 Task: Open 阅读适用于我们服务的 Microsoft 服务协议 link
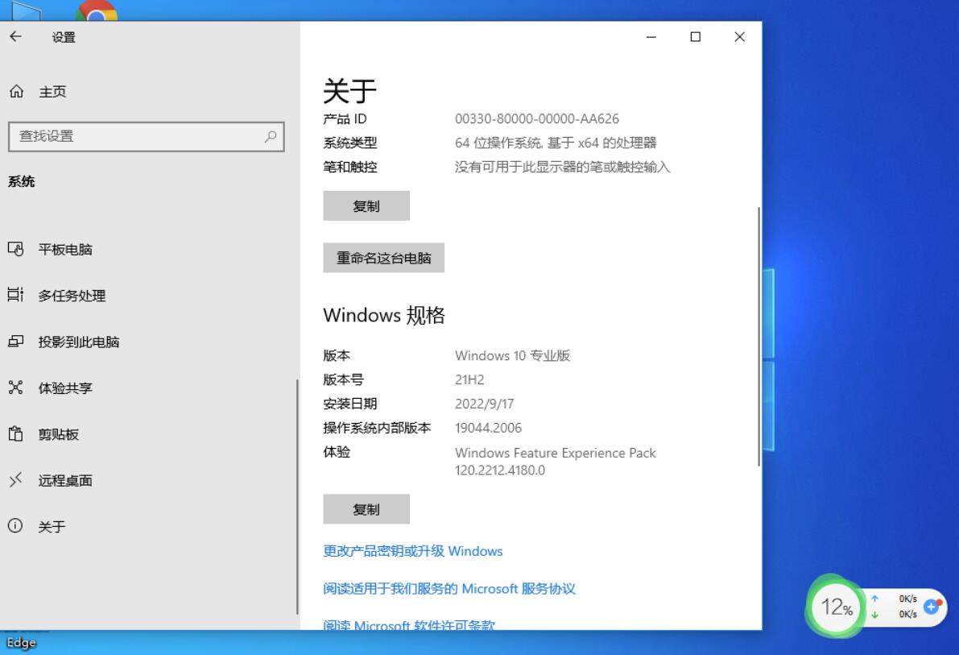click(449, 588)
